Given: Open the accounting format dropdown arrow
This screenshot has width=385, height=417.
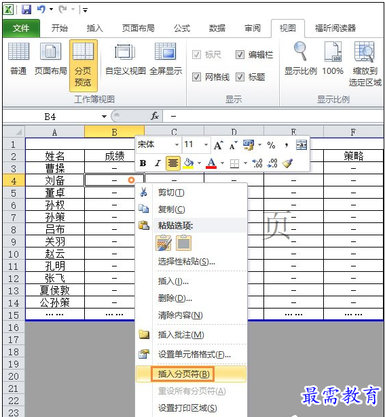Looking at the screenshot, I should [259, 145].
